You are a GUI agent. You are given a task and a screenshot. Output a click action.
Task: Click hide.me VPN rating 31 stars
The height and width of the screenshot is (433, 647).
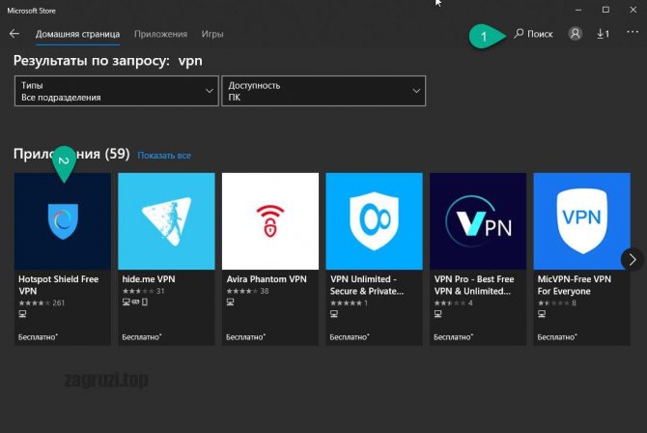(144, 291)
